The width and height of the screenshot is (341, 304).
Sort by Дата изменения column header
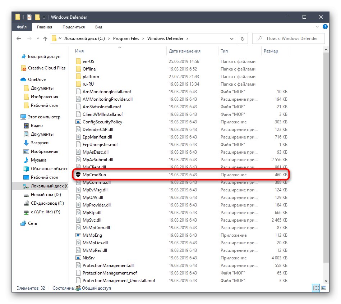[185, 51]
